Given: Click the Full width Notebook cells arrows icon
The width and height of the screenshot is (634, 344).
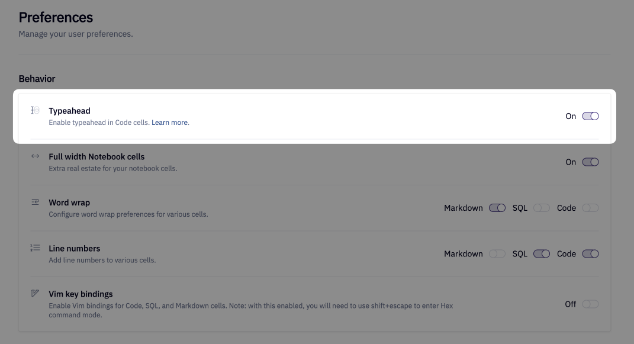Looking at the screenshot, I should point(35,156).
